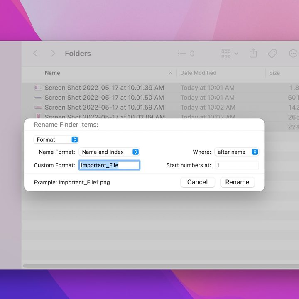Open the Name and Index dropdown
This screenshot has width=299, height=299.
click(x=109, y=152)
